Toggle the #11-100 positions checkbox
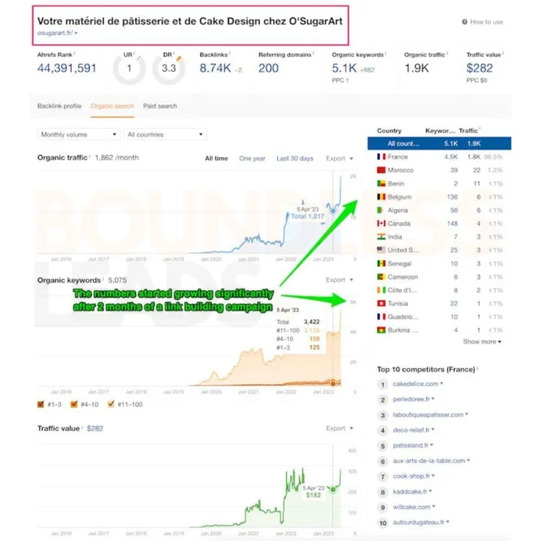 (x=111, y=404)
